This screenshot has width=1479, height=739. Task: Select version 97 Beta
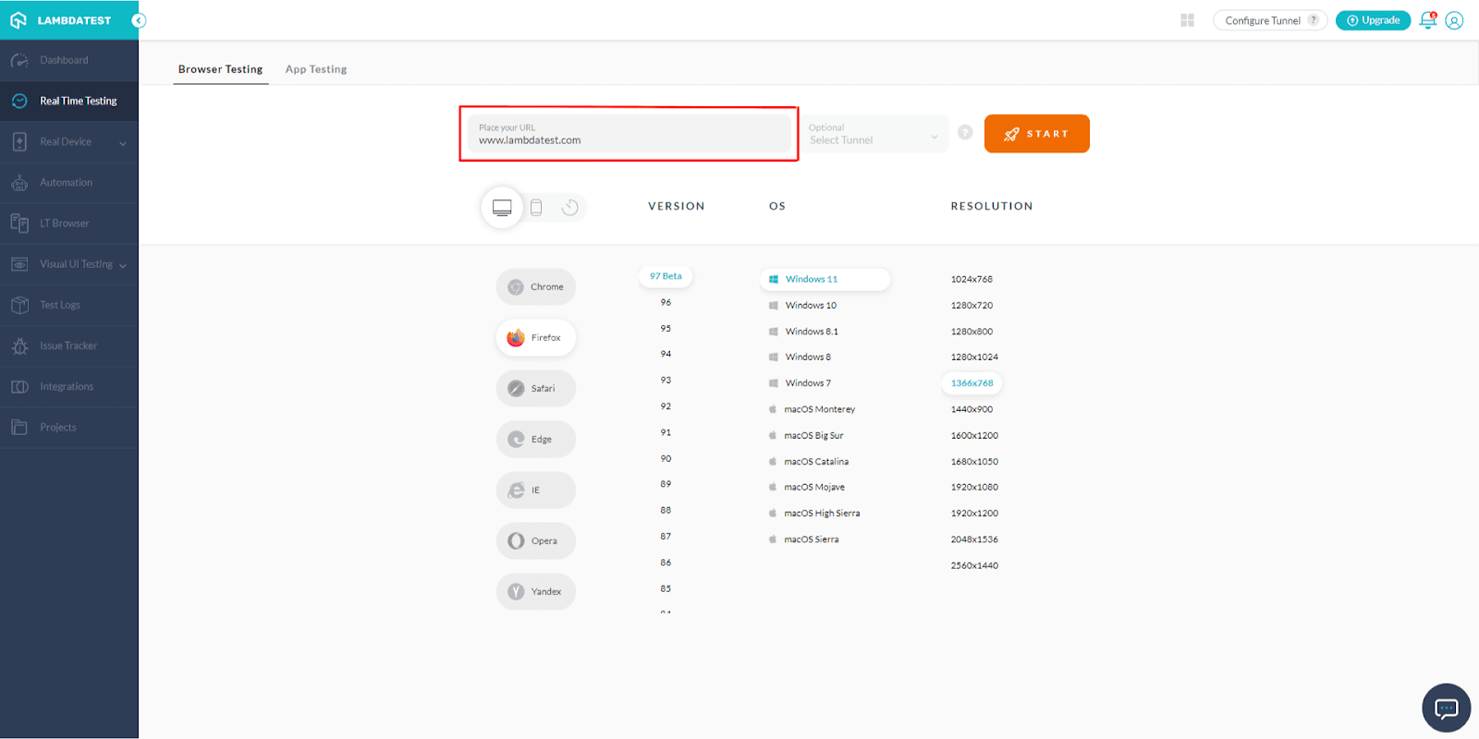pos(666,276)
